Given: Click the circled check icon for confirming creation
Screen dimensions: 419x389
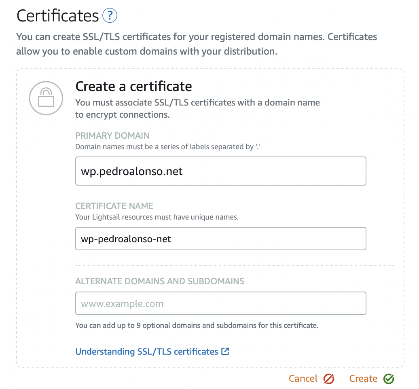Looking at the screenshot, I should click(388, 378).
